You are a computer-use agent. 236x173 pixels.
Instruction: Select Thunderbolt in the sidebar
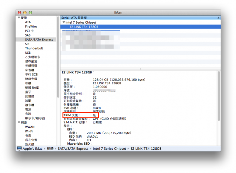(34, 48)
